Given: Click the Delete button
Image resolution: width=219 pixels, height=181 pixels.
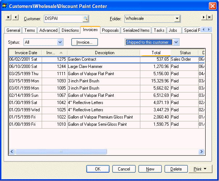Looking at the screenshot, I should point(176,169).
